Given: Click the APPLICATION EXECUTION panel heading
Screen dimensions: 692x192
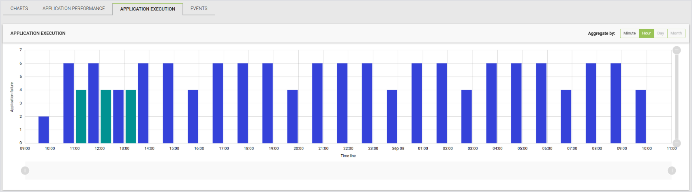Looking at the screenshot, I should pos(38,33).
